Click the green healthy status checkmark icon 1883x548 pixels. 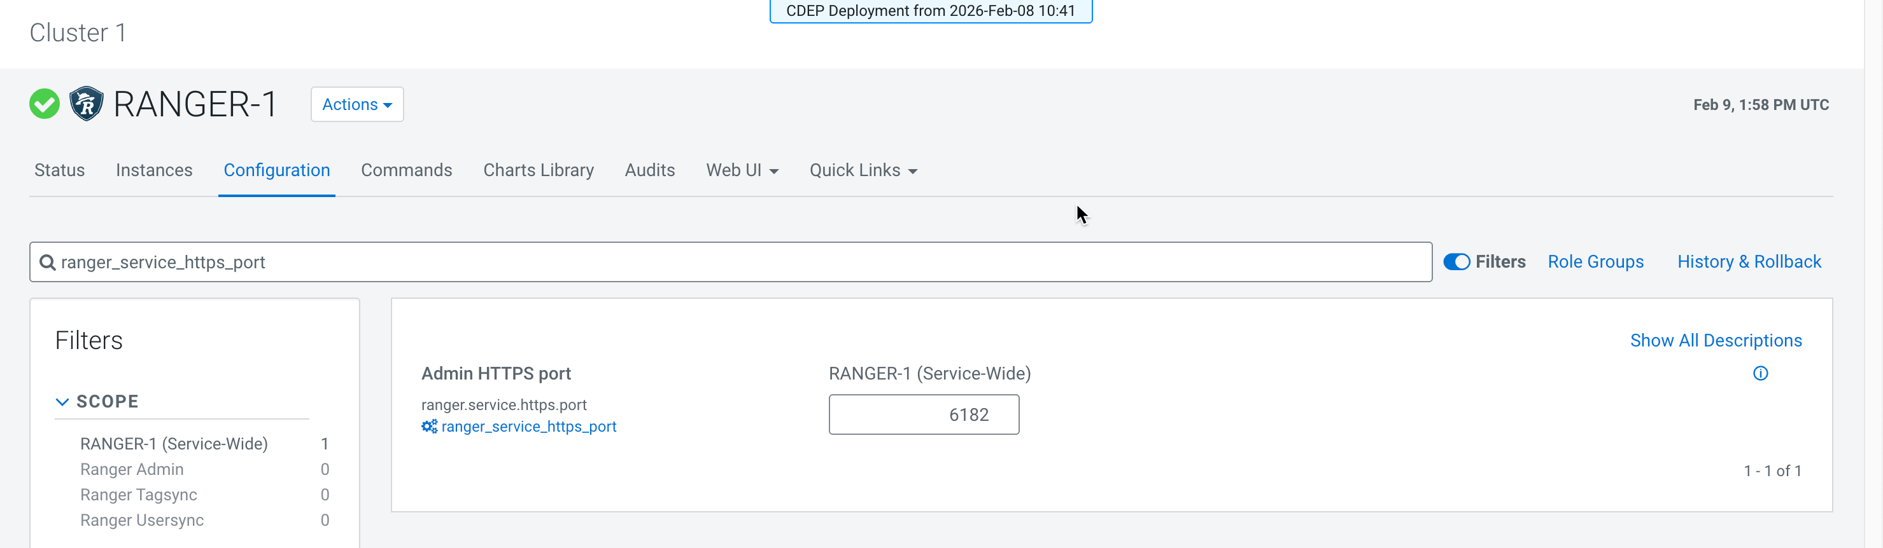coord(44,104)
